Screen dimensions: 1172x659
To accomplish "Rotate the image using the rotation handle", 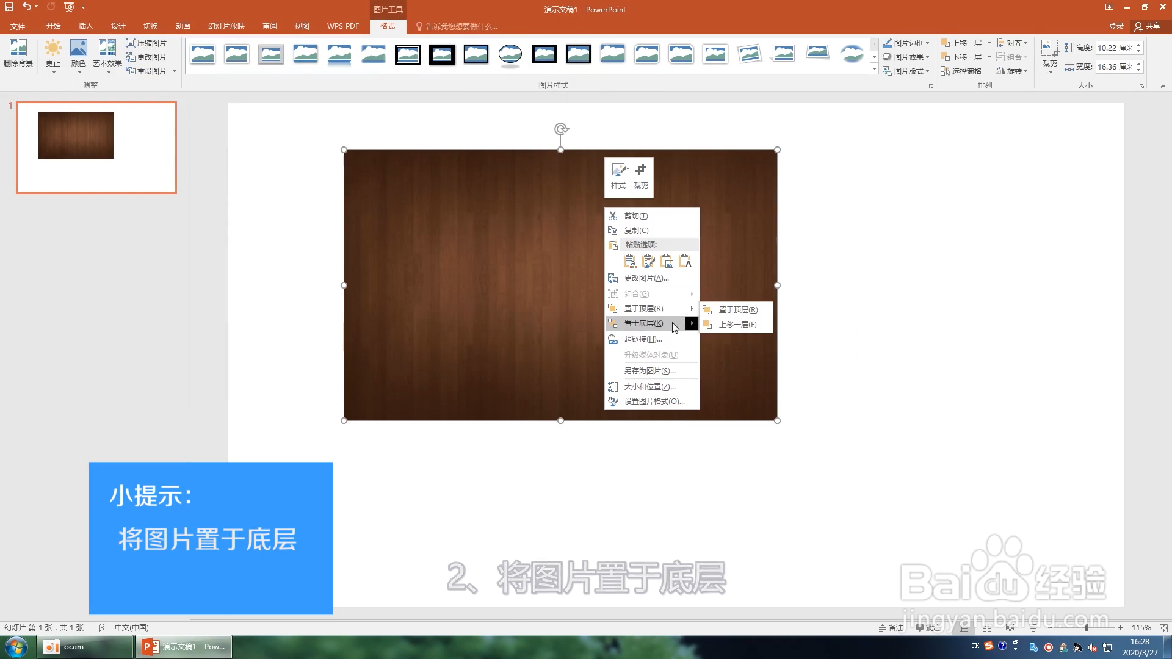I will click(562, 129).
